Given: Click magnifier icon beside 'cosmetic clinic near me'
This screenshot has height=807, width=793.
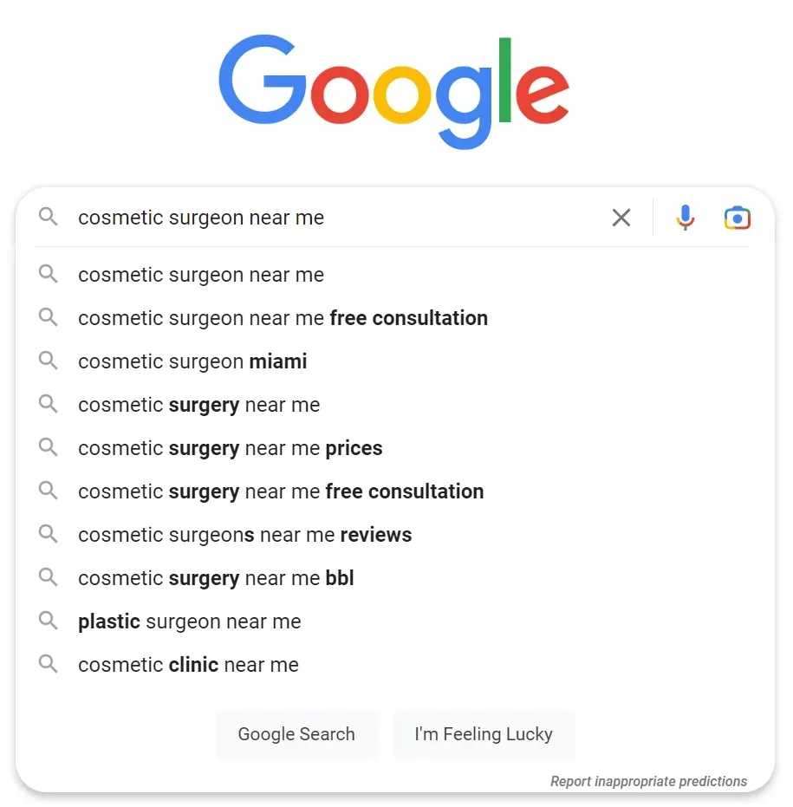Looking at the screenshot, I should (49, 665).
